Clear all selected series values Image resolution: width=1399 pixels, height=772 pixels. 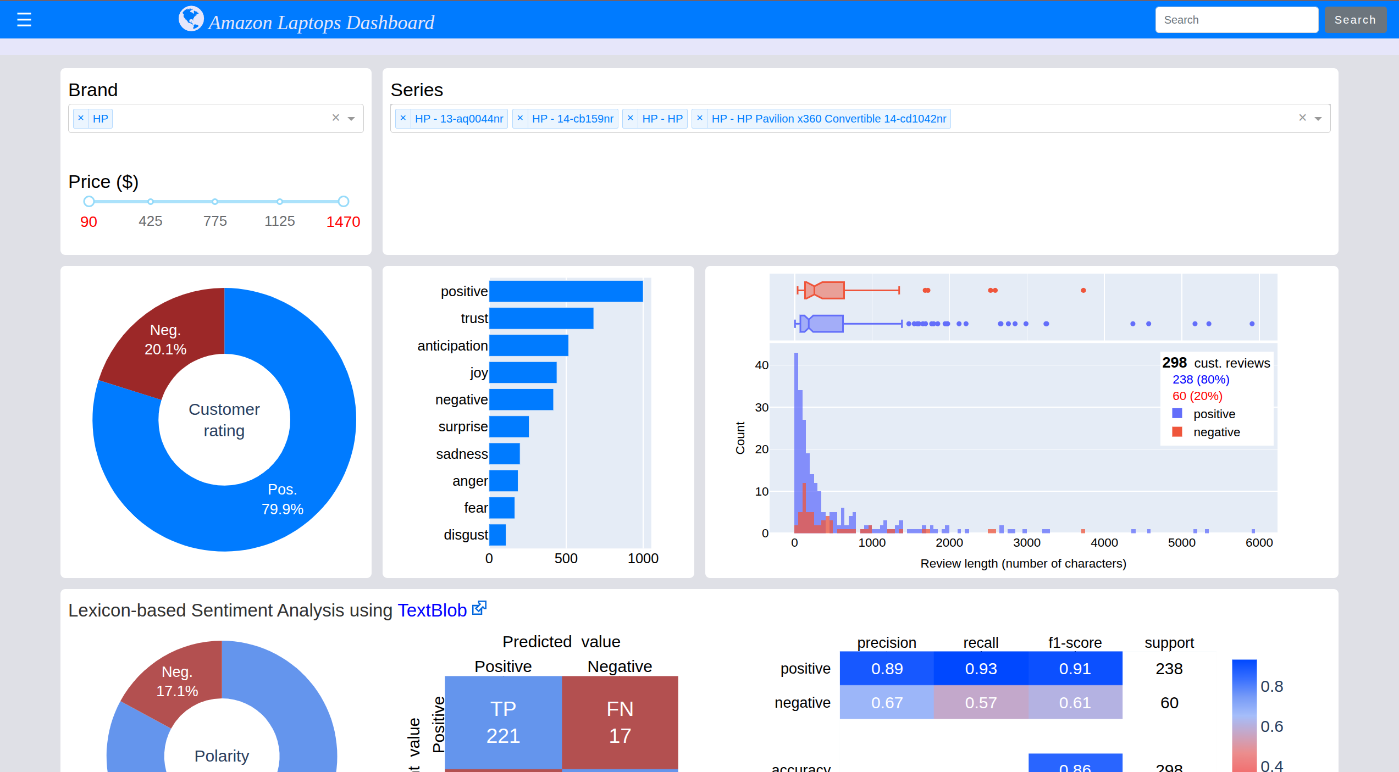1302,118
